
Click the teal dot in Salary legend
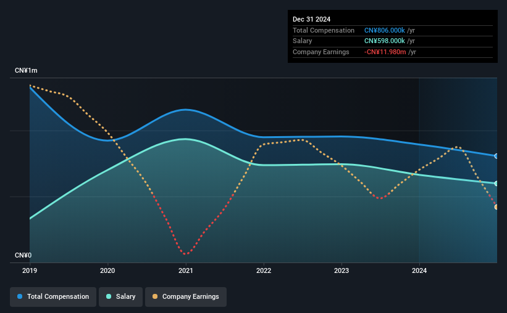click(x=109, y=296)
